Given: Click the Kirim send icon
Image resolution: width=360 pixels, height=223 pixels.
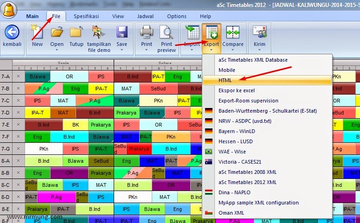Looking at the screenshot, I should (x=259, y=32).
